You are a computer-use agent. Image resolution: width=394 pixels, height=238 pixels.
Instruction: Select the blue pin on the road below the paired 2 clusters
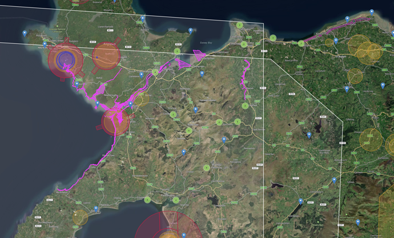tap(224, 140)
